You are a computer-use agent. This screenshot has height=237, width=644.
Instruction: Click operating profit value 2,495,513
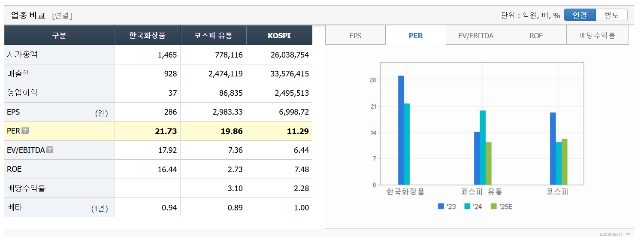[292, 93]
